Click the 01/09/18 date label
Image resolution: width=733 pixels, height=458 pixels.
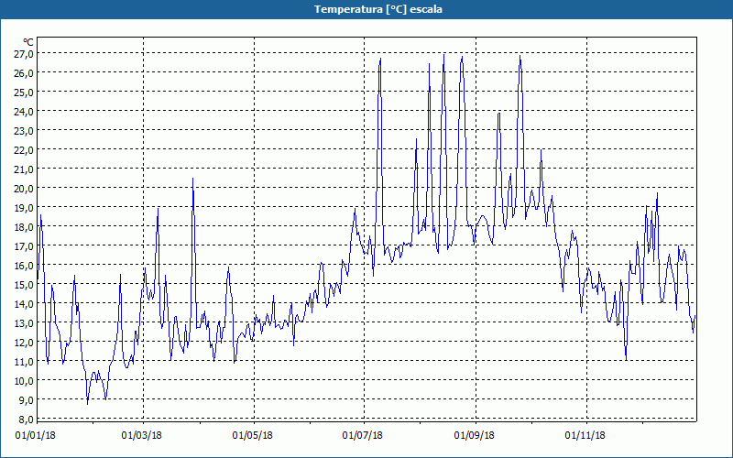tap(475, 436)
